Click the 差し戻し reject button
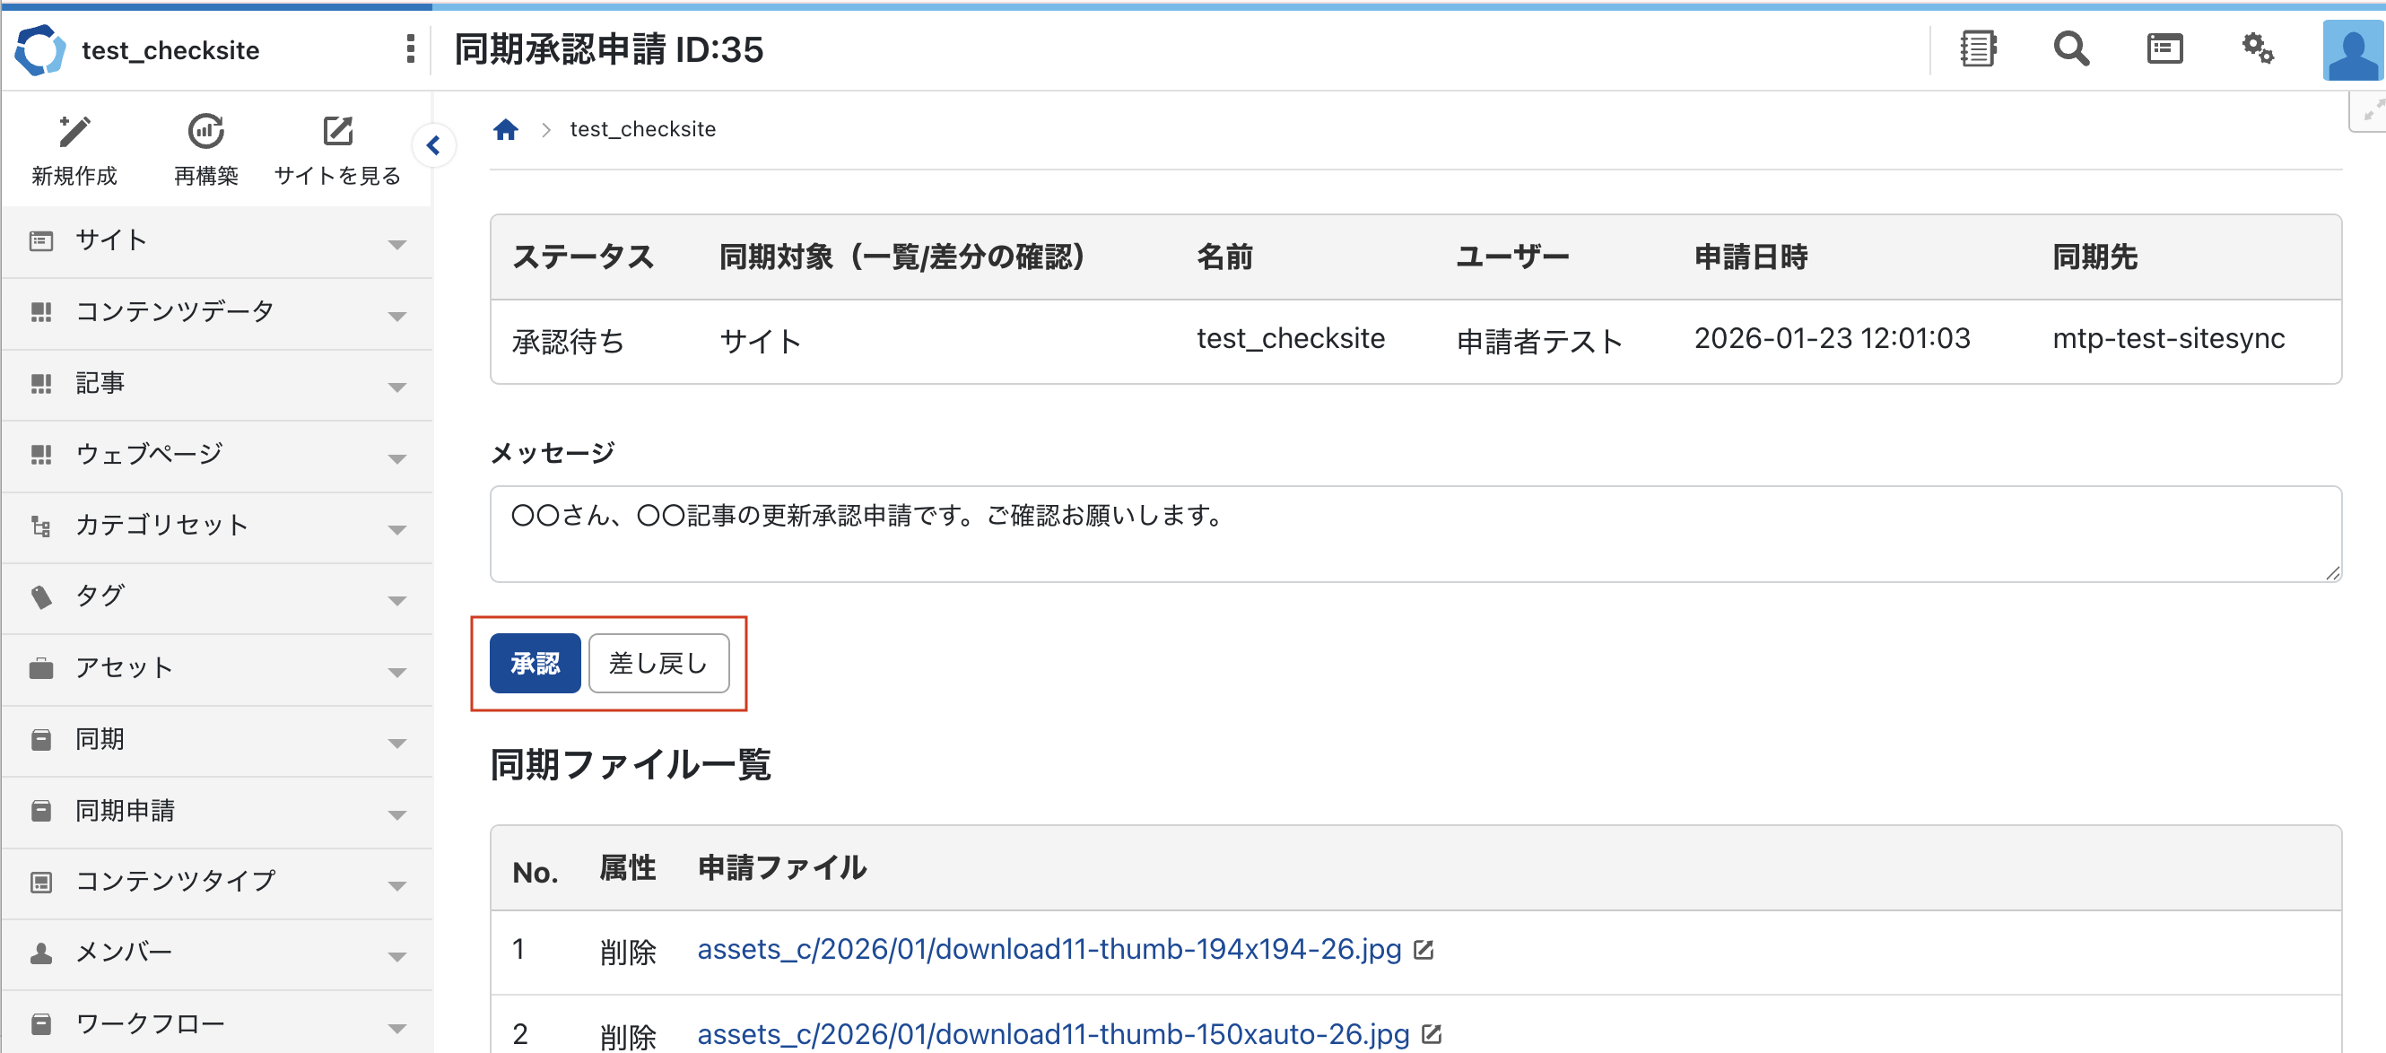Screen dimensions: 2386x1053 657,663
